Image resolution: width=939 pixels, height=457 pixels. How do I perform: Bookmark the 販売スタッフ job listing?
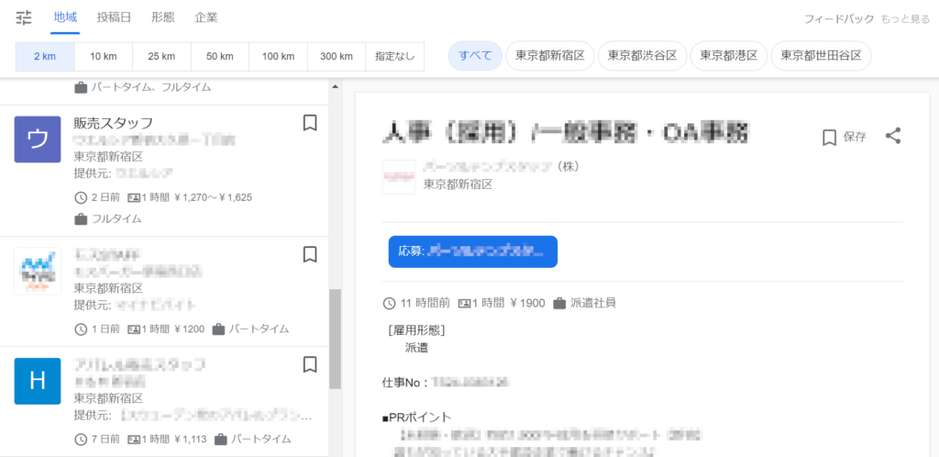coord(310,122)
